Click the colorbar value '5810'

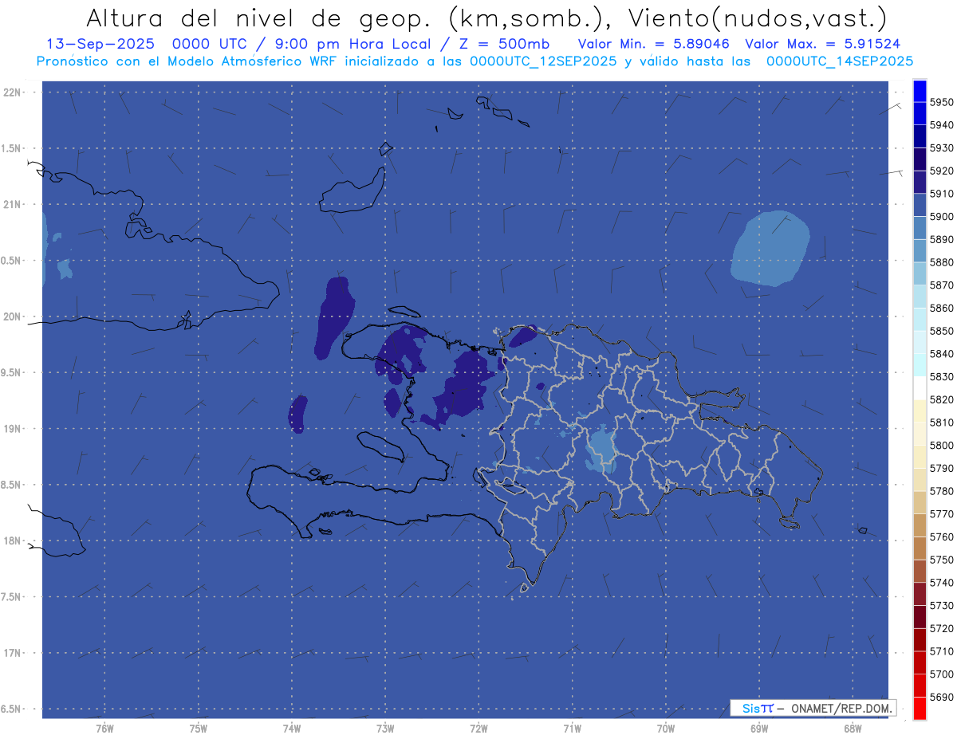point(941,423)
